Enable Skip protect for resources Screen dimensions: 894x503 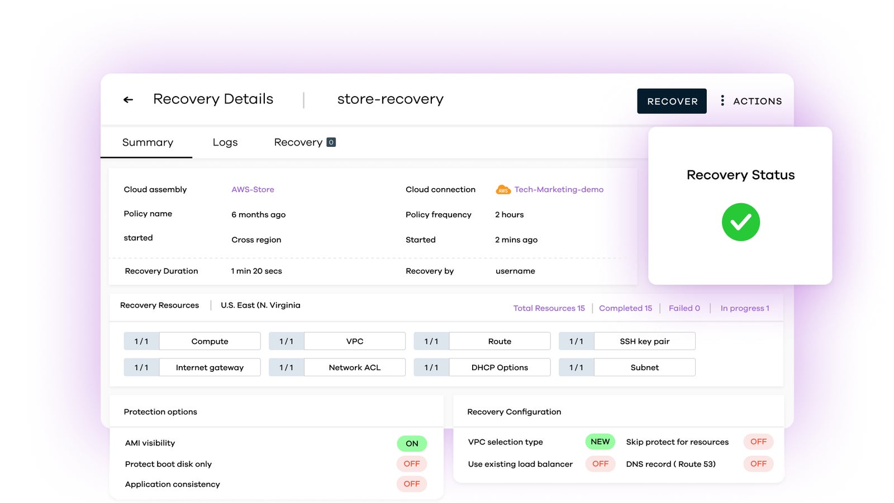pyautogui.click(x=758, y=442)
